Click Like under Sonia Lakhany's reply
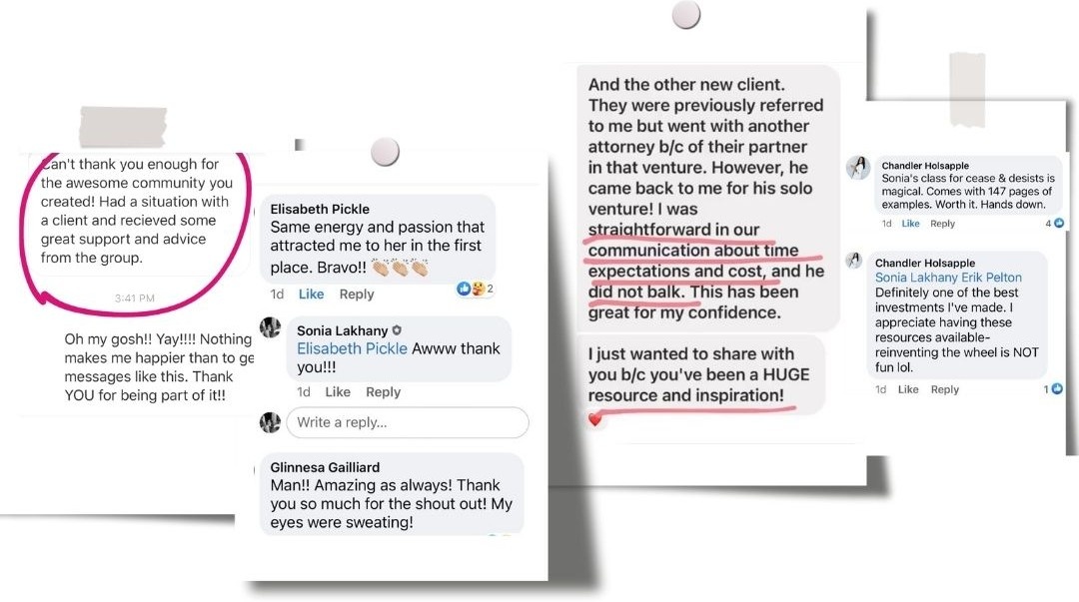 pos(338,391)
